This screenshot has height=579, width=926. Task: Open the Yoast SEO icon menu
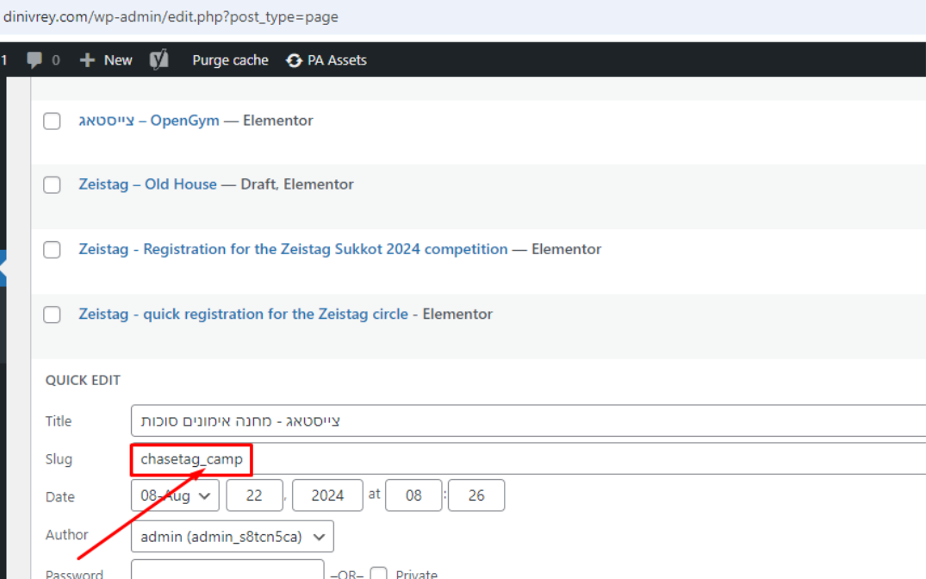click(x=158, y=59)
